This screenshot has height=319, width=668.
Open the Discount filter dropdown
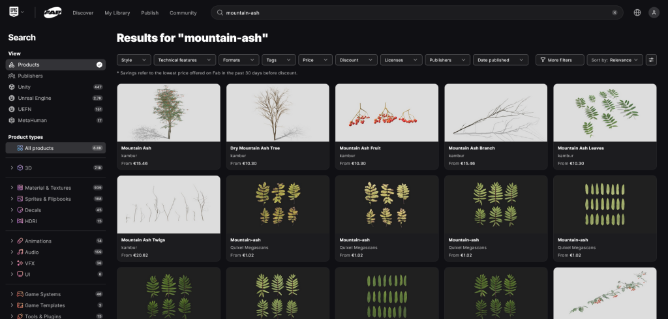(356, 60)
